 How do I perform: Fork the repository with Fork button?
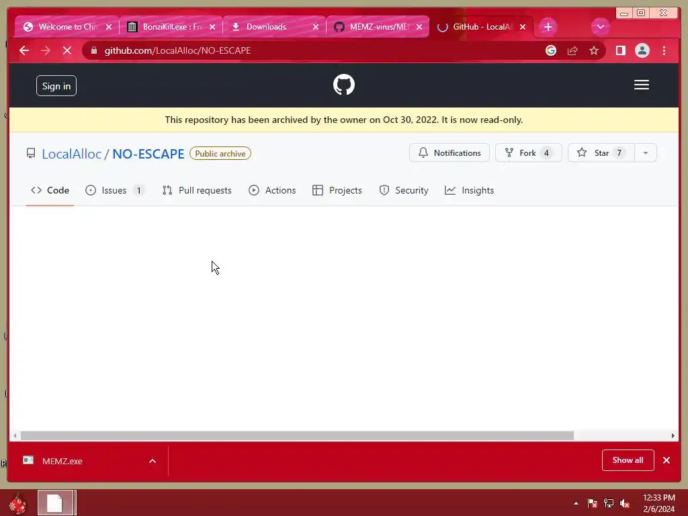[528, 153]
